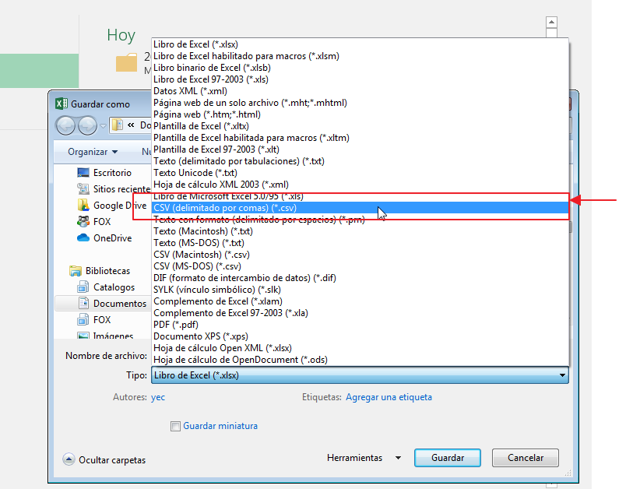This screenshot has height=489, width=640.
Task: Open the Herramientas dropdown
Action: click(x=364, y=458)
